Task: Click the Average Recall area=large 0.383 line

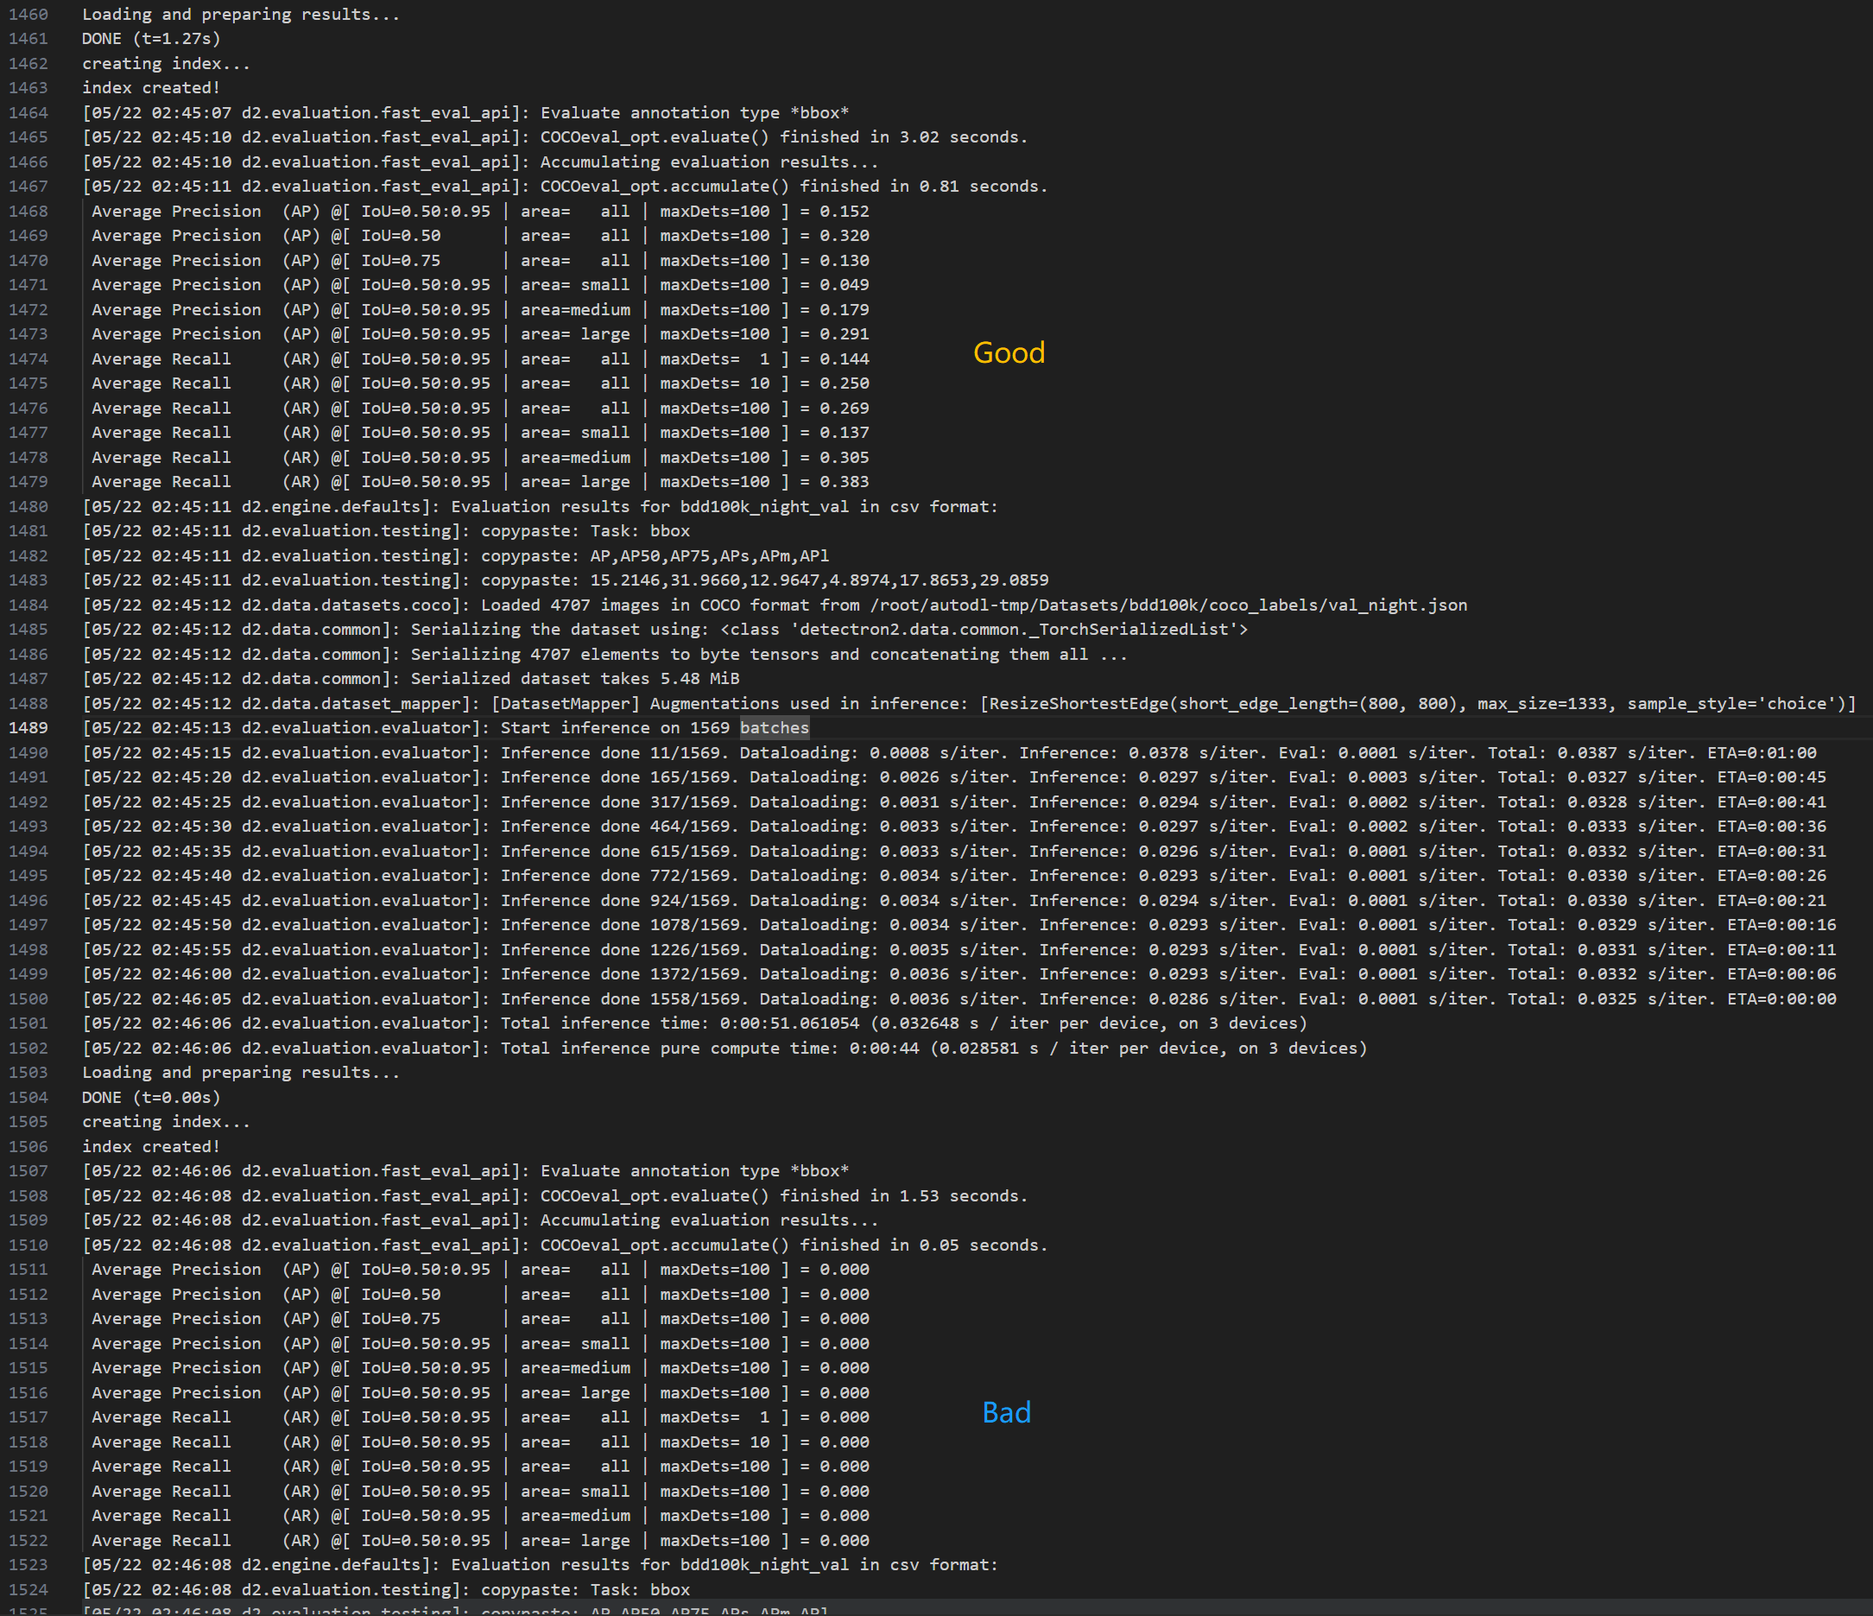Action: [479, 481]
